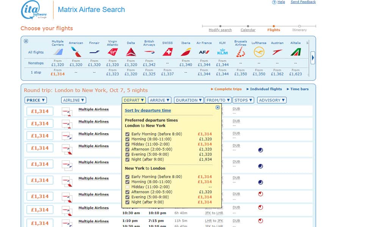The width and height of the screenshot is (379, 227).
Task: Click the second blue overnight advisory icon
Action: tap(260, 166)
